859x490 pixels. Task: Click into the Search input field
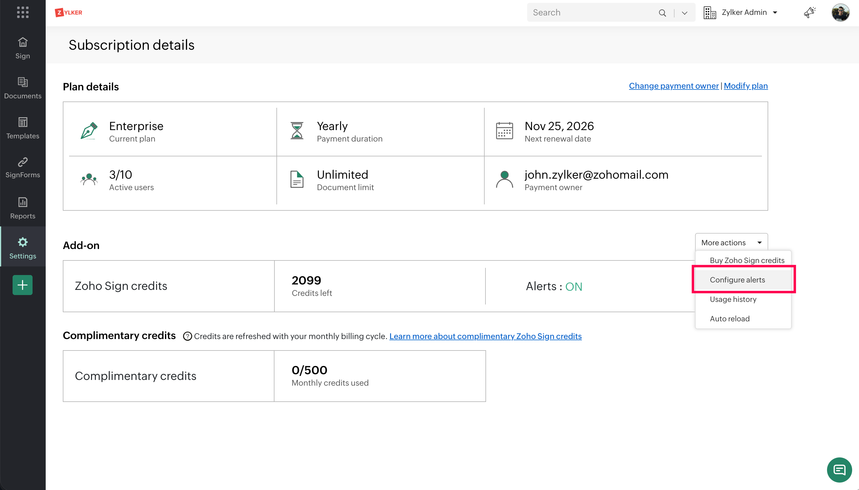pos(591,13)
